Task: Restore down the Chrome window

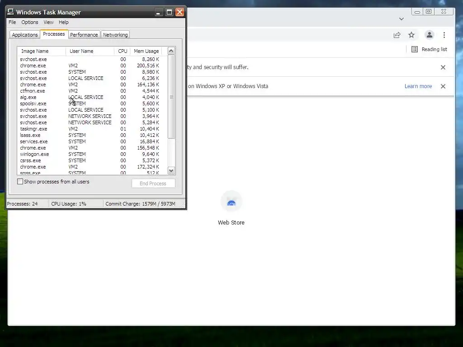Action: (x=429, y=11)
